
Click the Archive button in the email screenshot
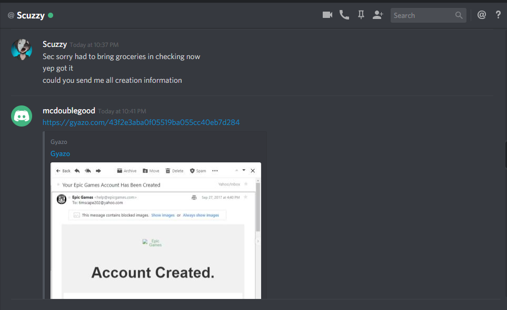point(127,171)
